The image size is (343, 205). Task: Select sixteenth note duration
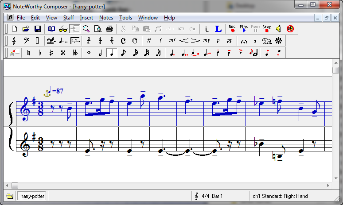tap(135, 53)
